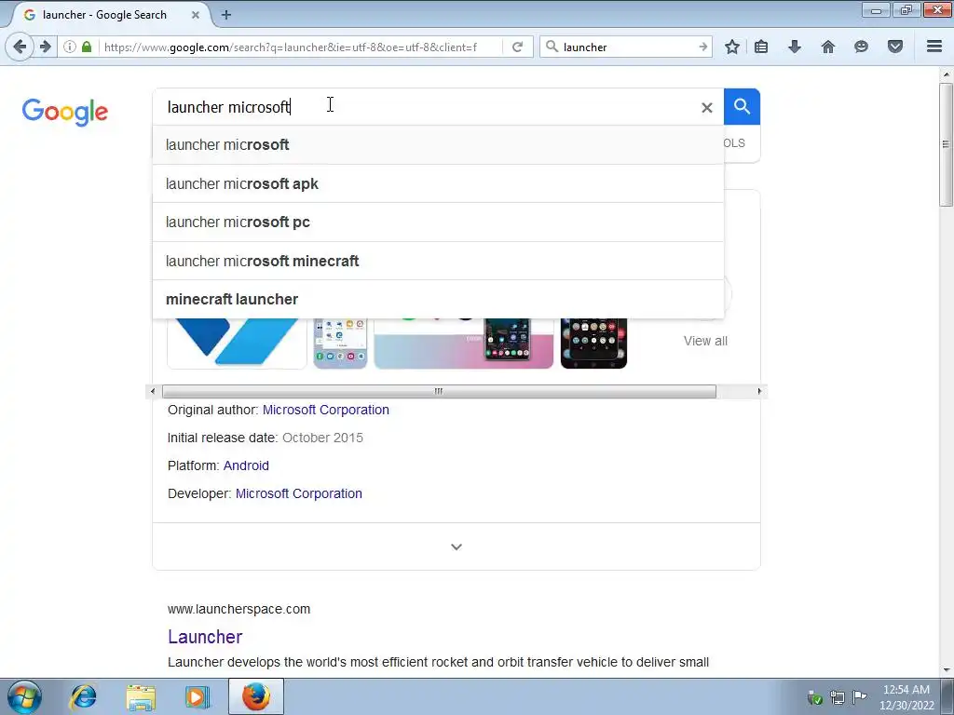This screenshot has width=954, height=715.
Task: Reload the current page
Action: tap(517, 47)
